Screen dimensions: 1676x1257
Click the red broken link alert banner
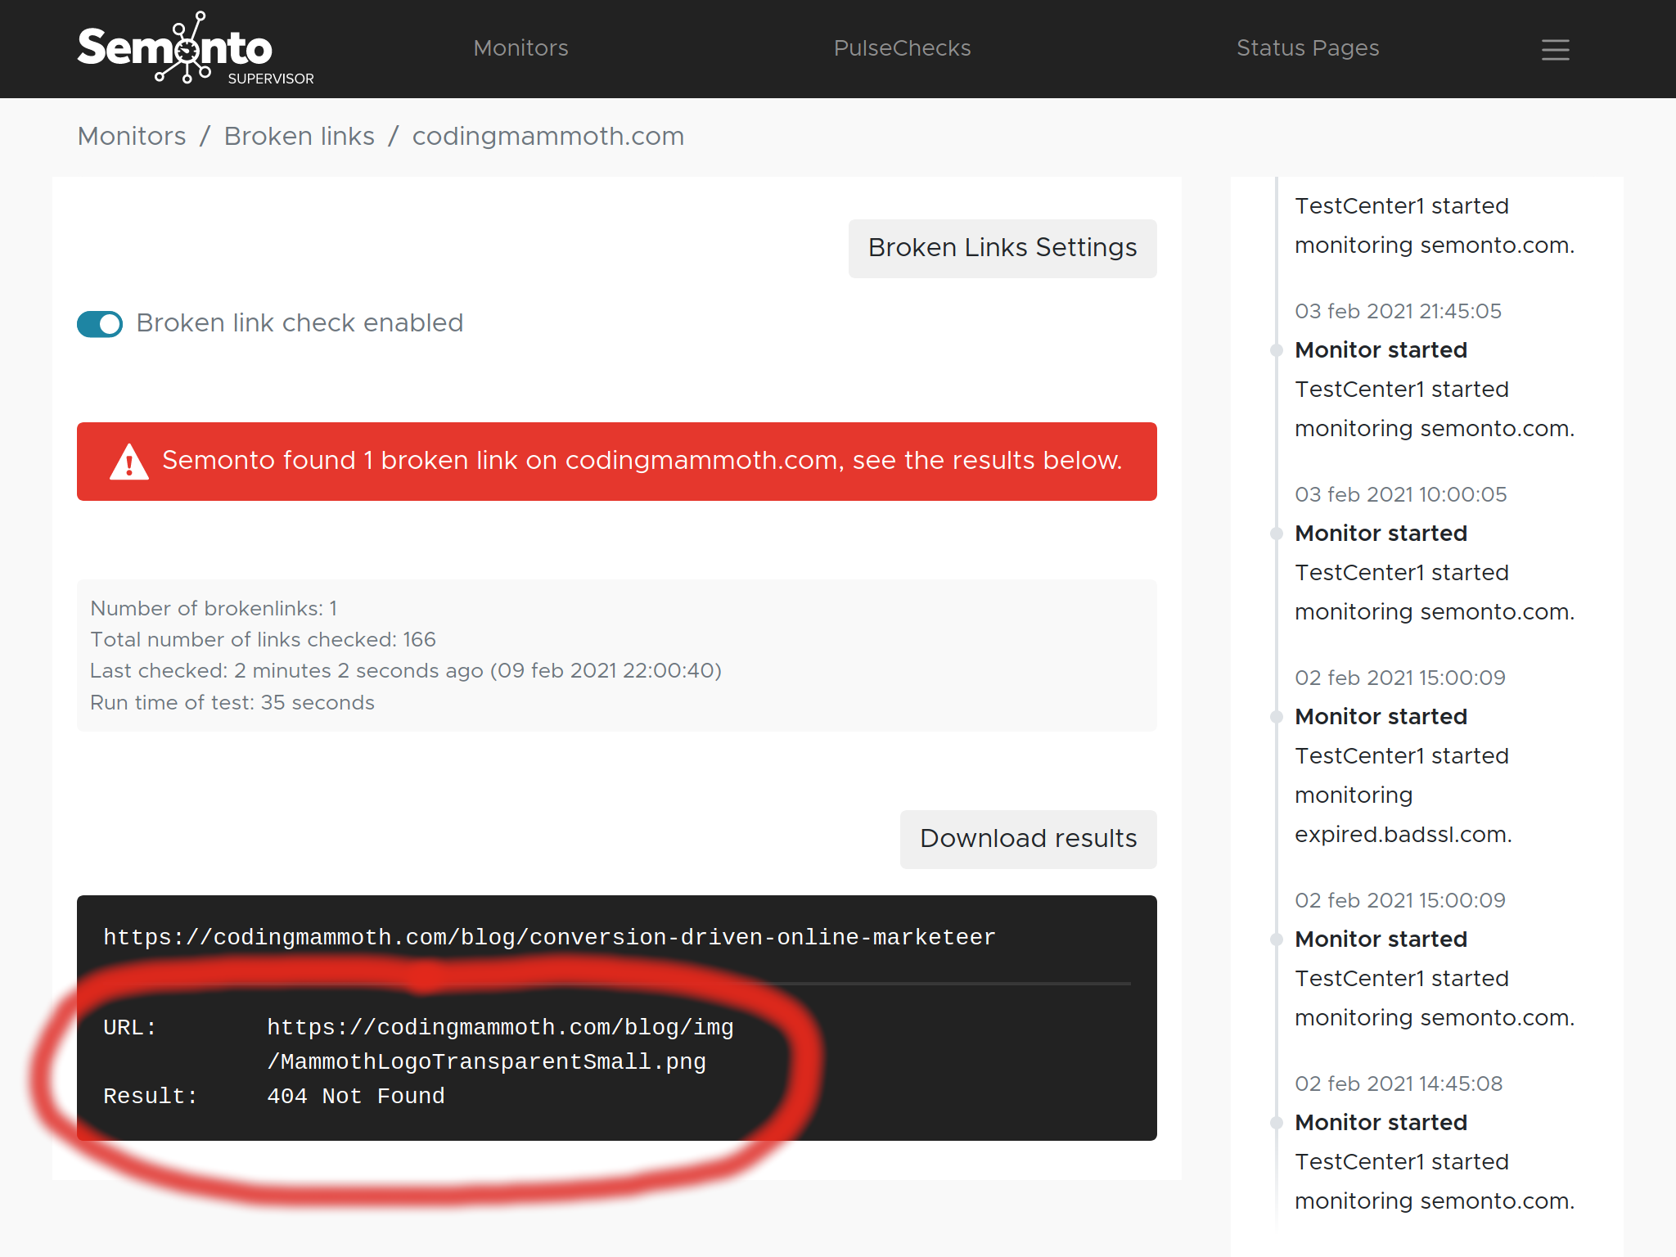click(616, 462)
